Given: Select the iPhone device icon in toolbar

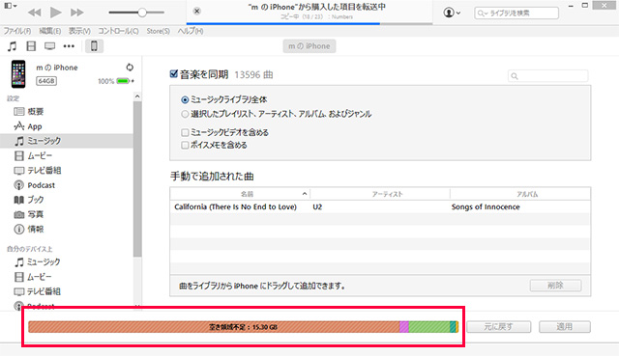Looking at the screenshot, I should click(x=94, y=46).
